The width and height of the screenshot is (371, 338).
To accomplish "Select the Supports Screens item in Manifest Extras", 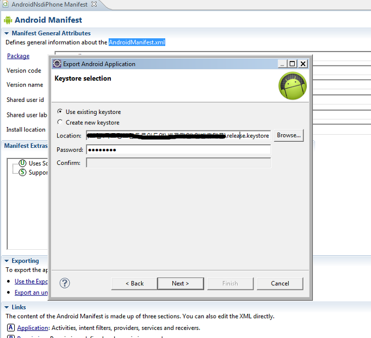I will (33, 173).
